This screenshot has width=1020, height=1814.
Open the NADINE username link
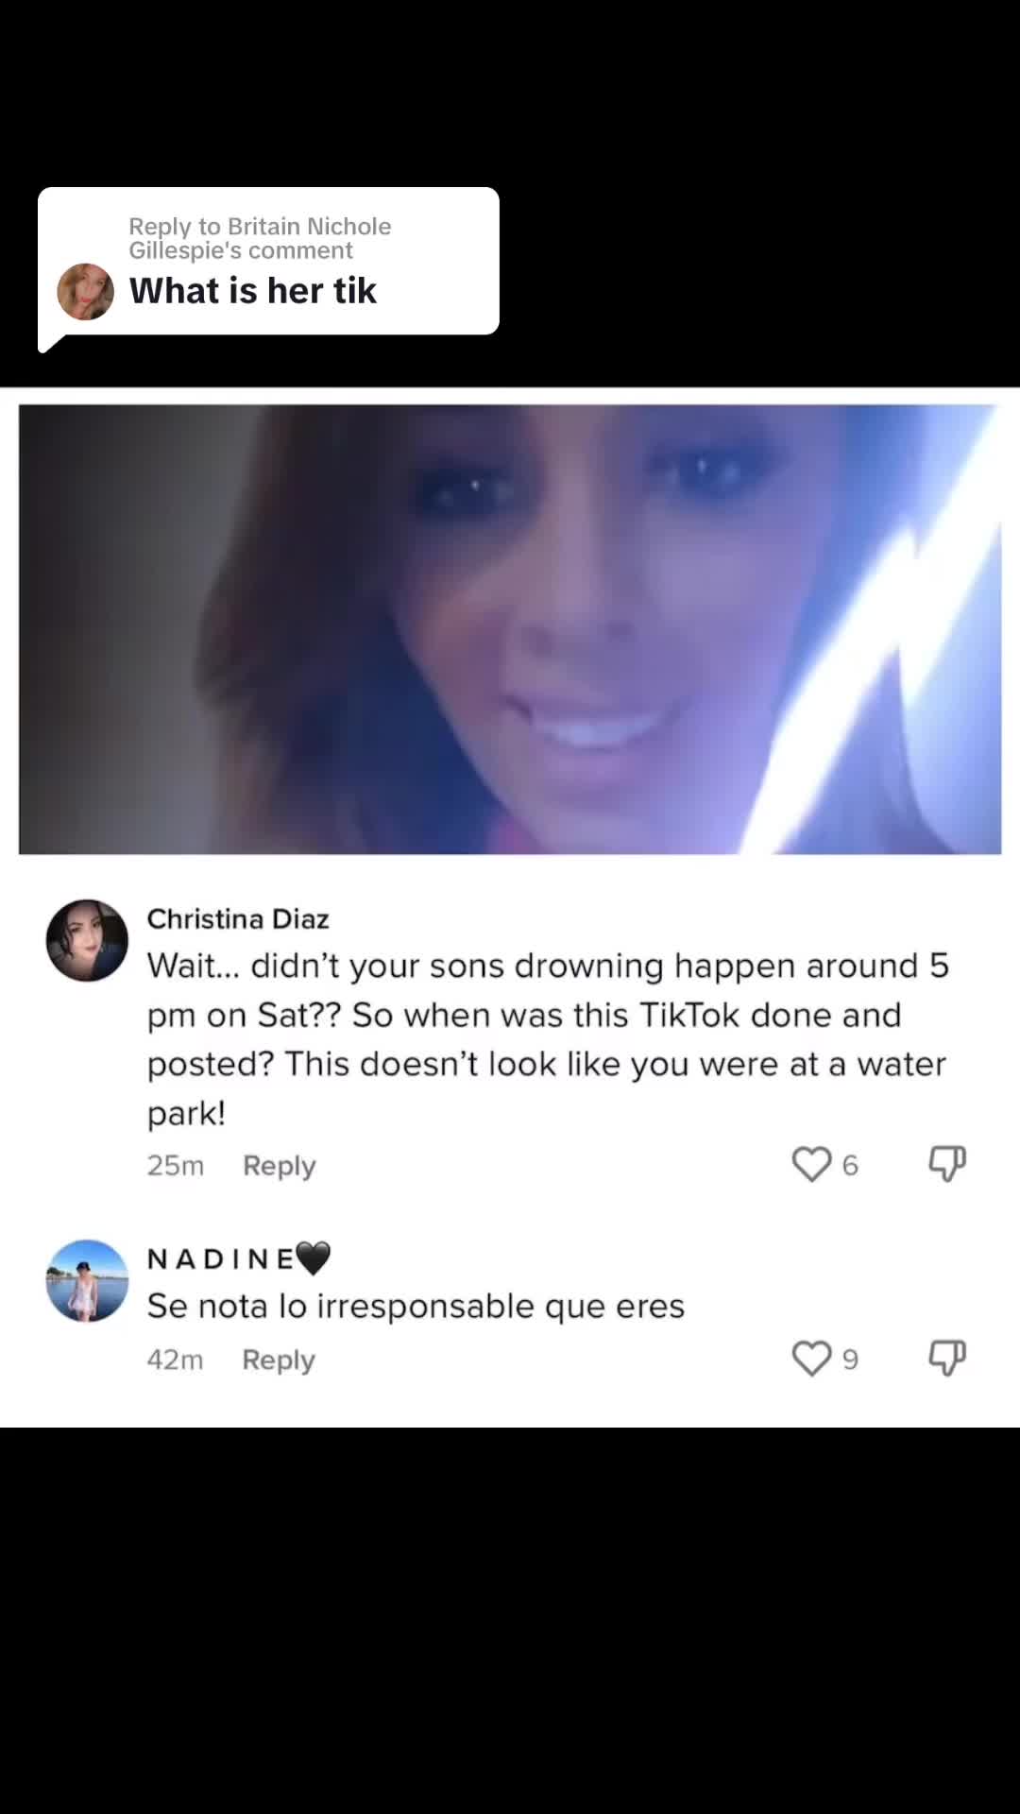point(239,1258)
